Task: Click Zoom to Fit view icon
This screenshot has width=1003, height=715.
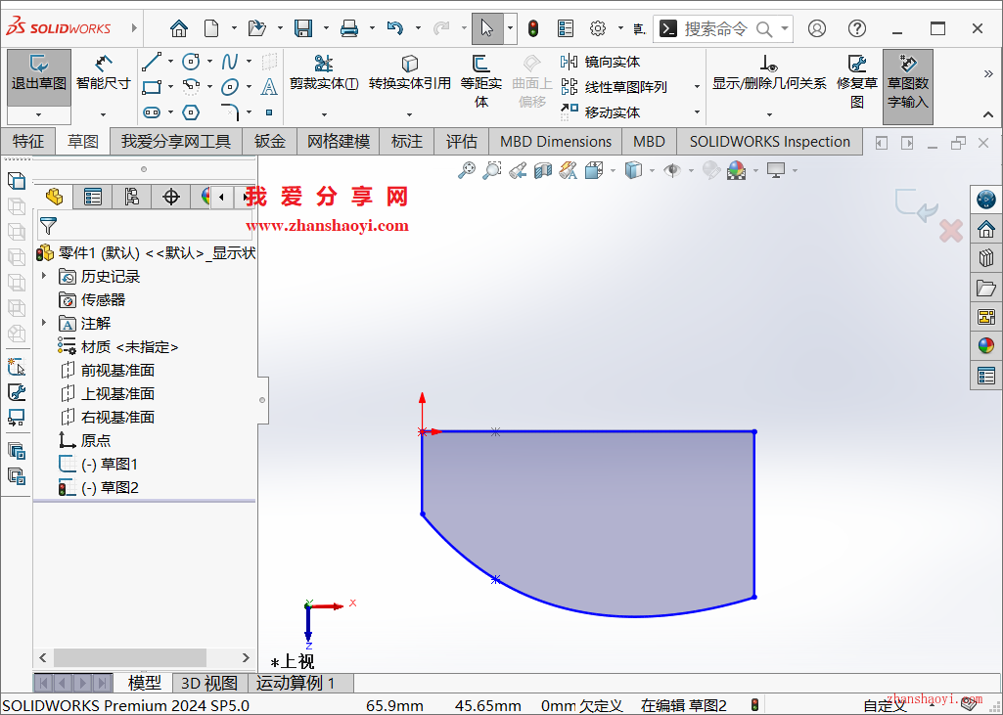Action: [x=467, y=170]
